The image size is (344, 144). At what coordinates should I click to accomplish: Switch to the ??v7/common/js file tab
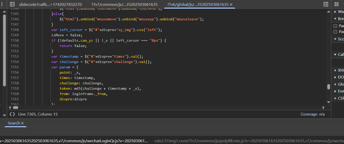tap(124, 5)
